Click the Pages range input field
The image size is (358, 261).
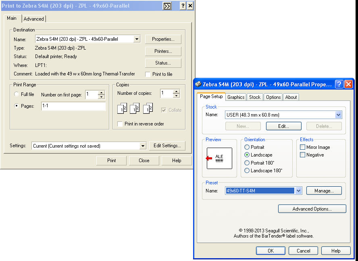pos(73,106)
